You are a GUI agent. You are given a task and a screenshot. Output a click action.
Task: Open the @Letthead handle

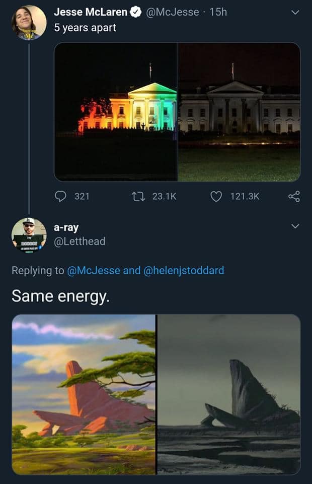[80, 241]
